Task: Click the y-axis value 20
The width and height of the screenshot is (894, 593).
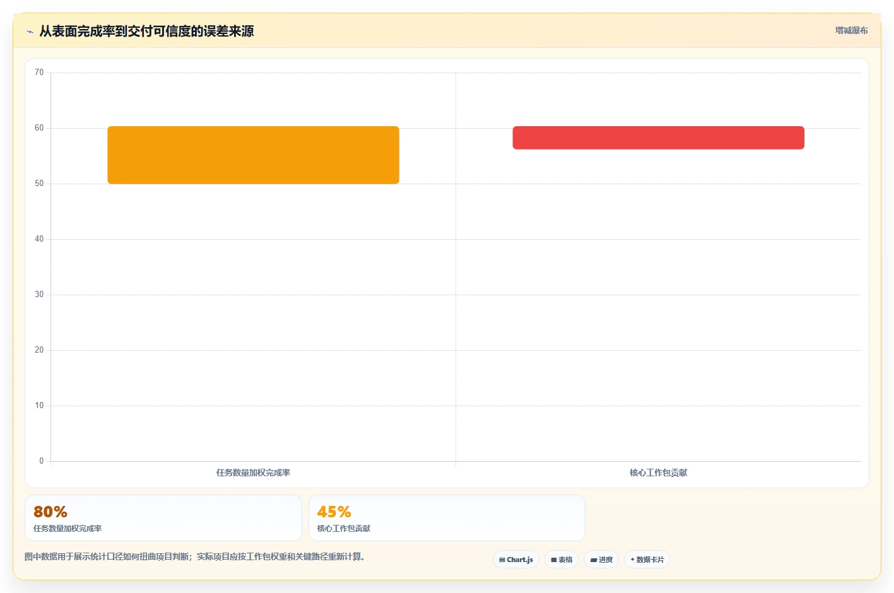Action: point(39,350)
